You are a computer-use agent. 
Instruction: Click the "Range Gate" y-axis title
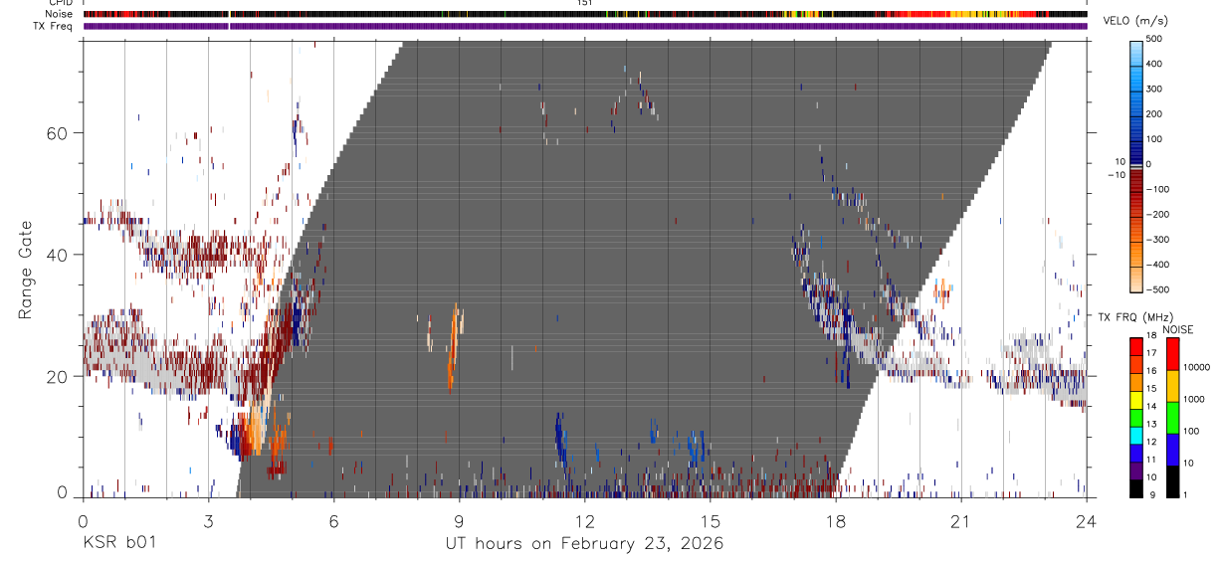click(x=25, y=270)
